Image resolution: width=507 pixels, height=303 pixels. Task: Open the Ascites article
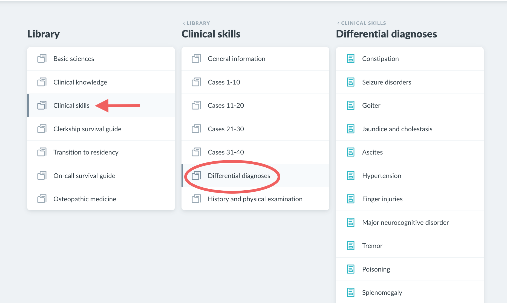point(410,152)
